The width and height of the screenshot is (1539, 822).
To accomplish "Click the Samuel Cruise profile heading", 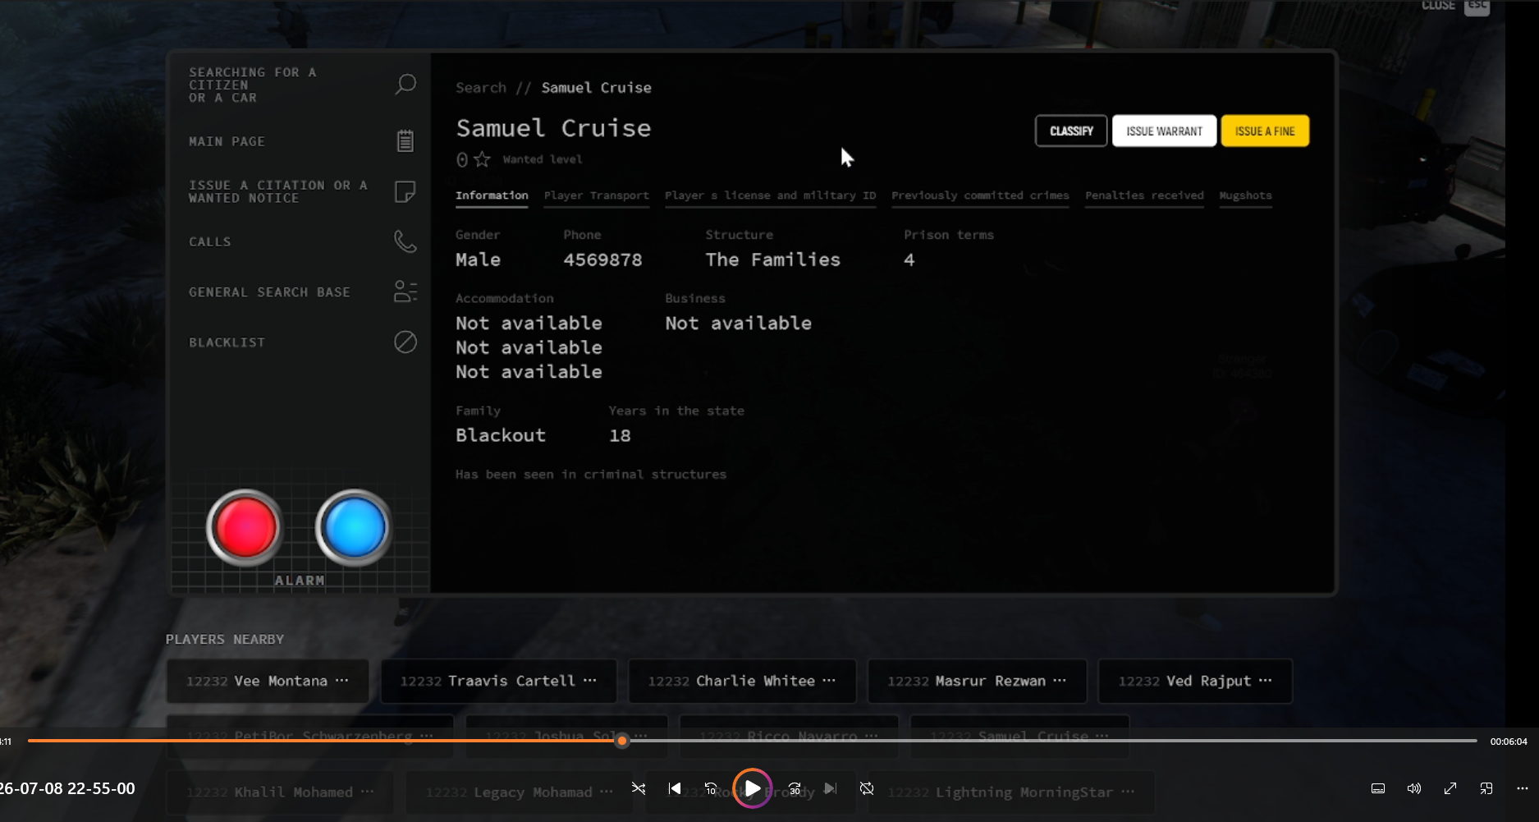I will (553, 128).
